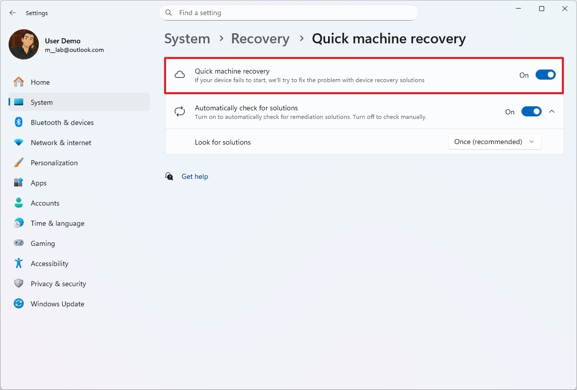Open Accounts settings
Viewport: 577px width, 390px height.
(x=45, y=203)
